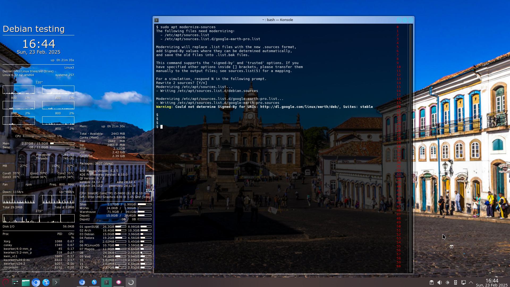Launch Chromium from the pinned taskbar launcher

36,282
